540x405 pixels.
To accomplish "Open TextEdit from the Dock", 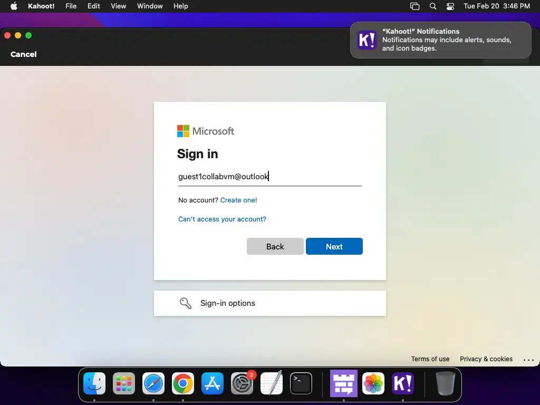I will point(272,383).
